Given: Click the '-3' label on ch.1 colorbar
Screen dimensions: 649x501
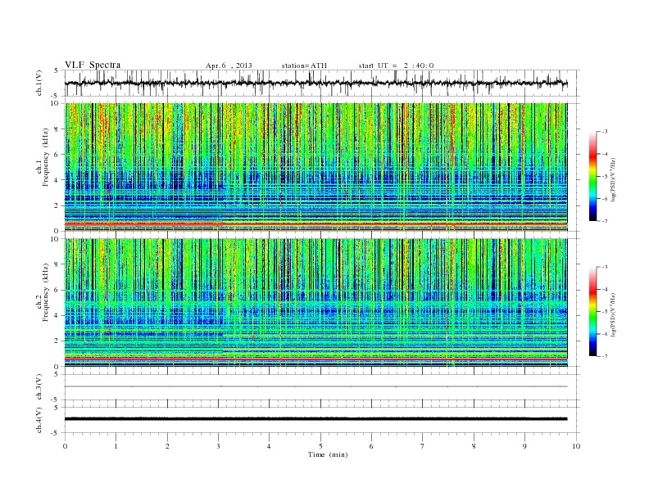Looking at the screenshot, I should click(x=604, y=132).
